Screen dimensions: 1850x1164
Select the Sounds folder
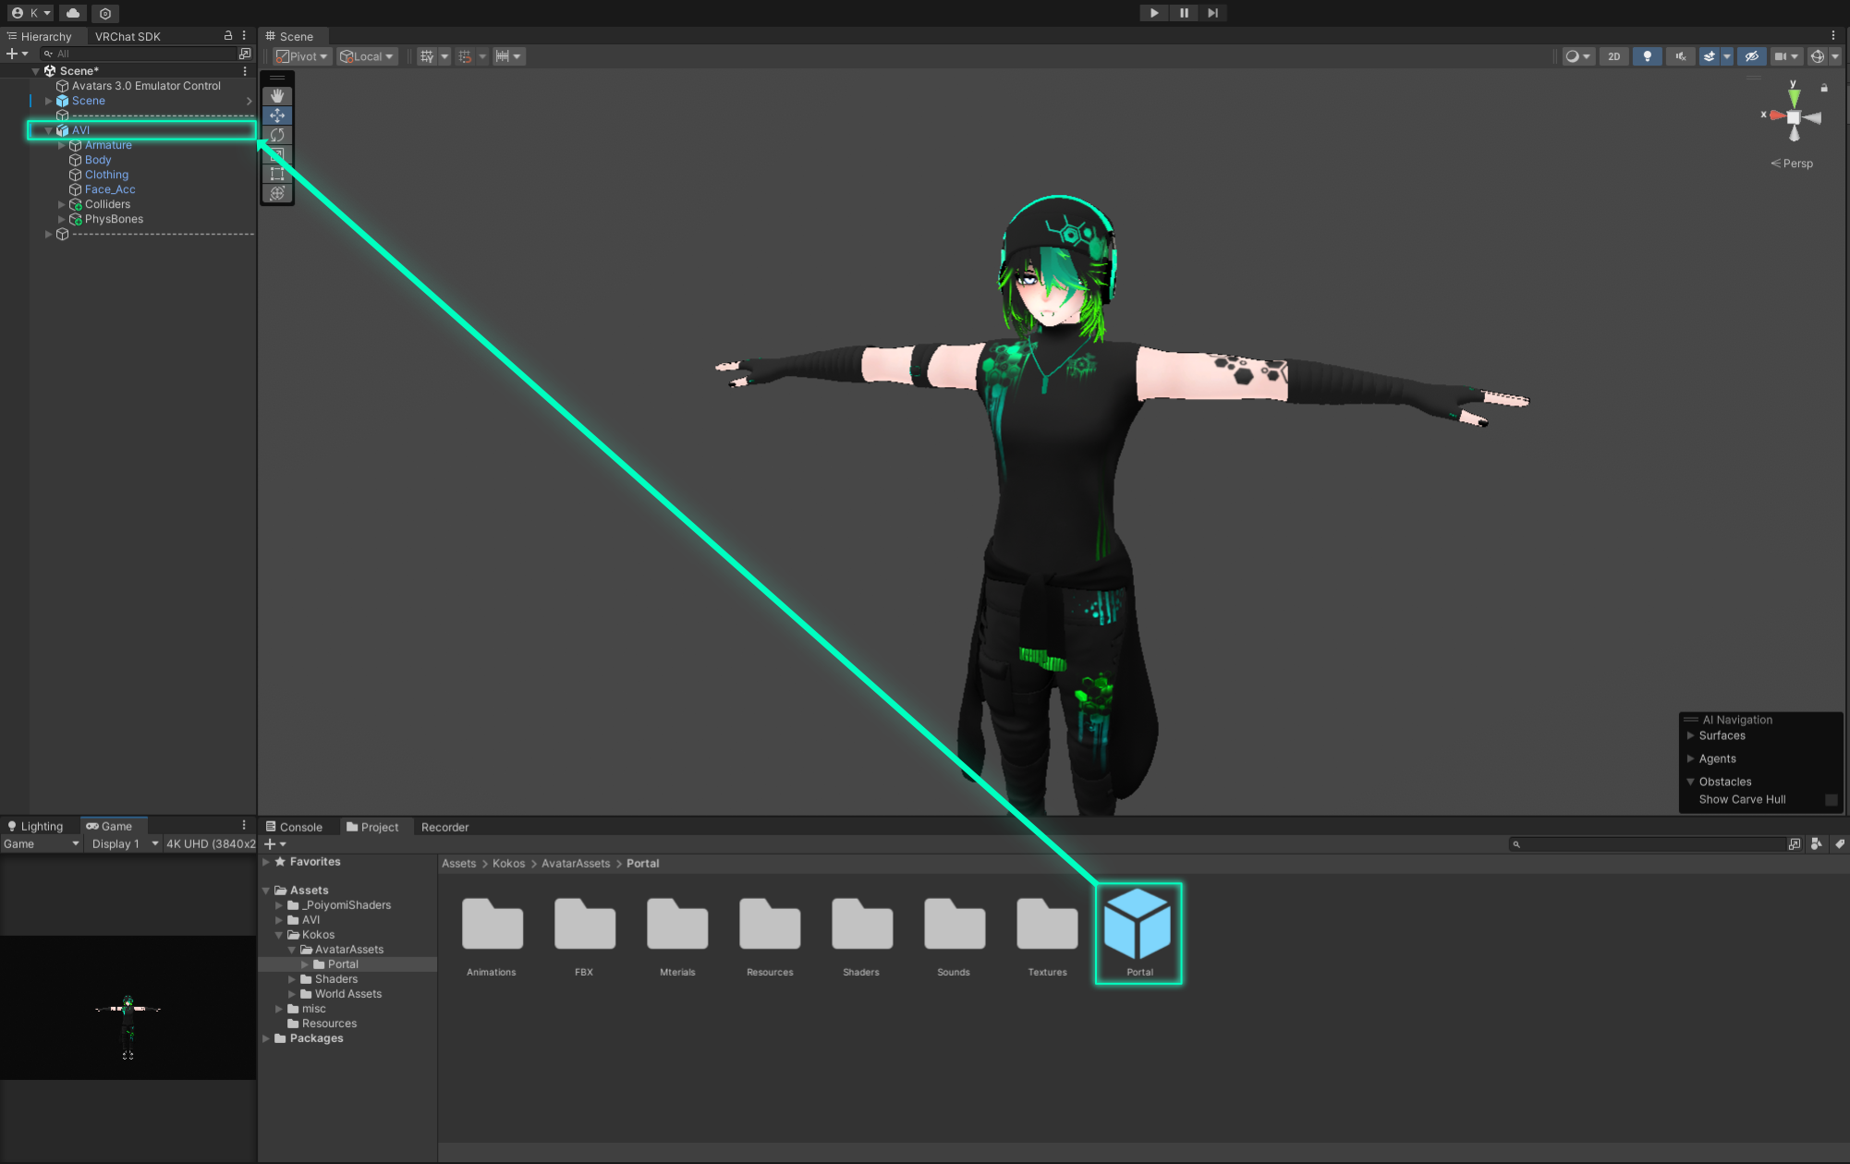point(954,935)
